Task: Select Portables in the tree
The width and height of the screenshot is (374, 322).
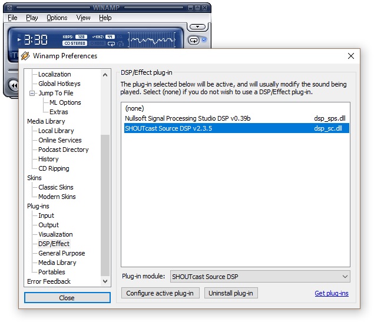Action: [51, 272]
